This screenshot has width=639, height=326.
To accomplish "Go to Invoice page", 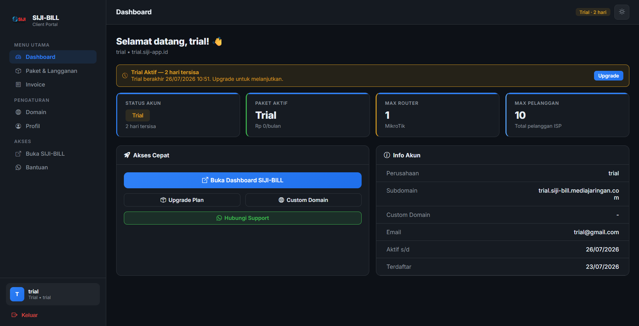I will pyautogui.click(x=53, y=84).
